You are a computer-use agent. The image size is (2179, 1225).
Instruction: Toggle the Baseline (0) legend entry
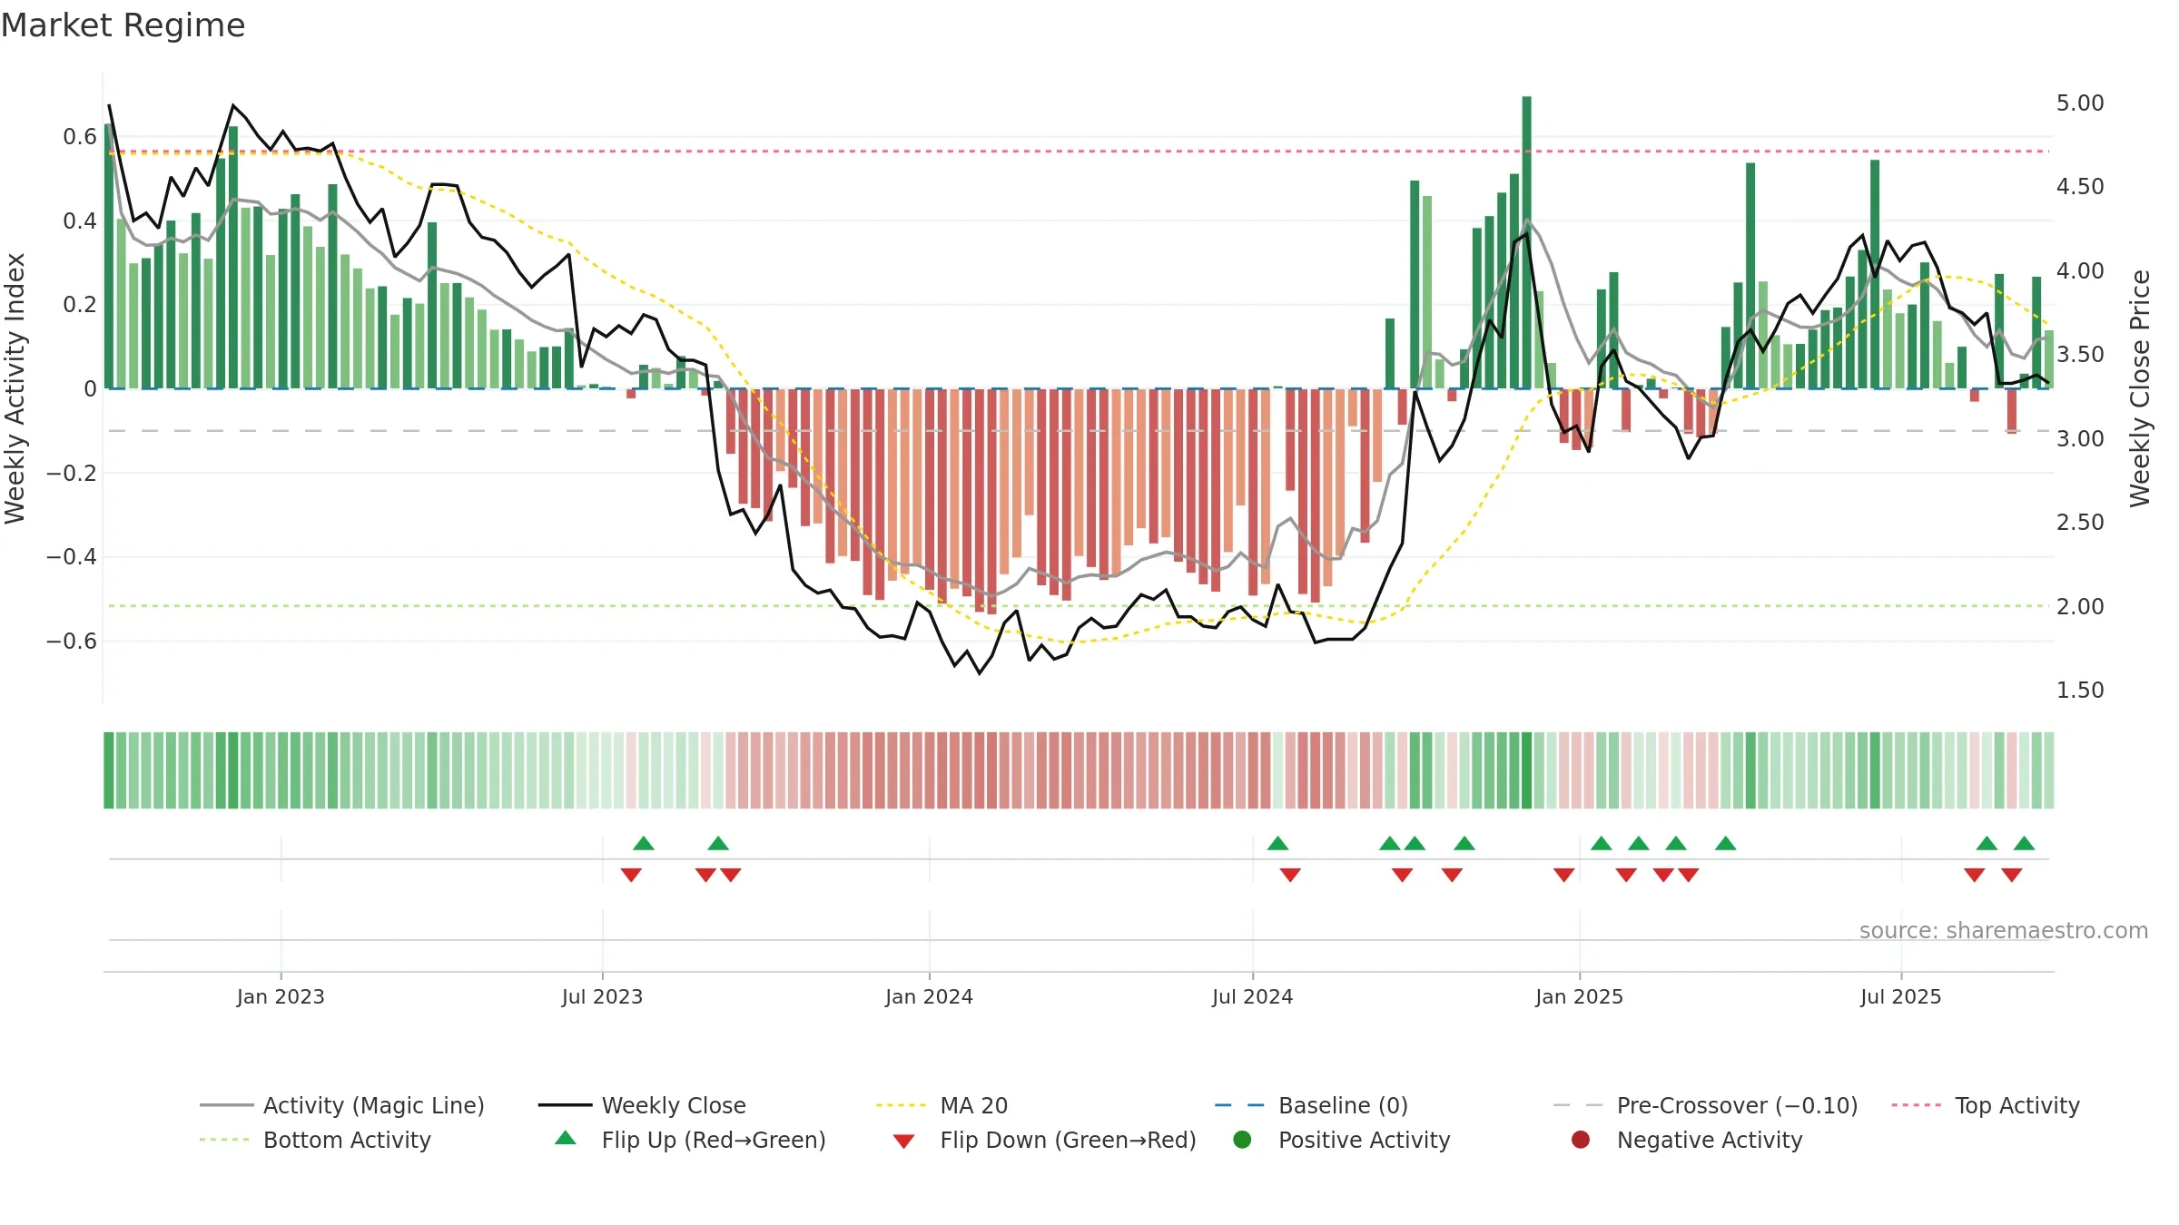coord(1311,1105)
